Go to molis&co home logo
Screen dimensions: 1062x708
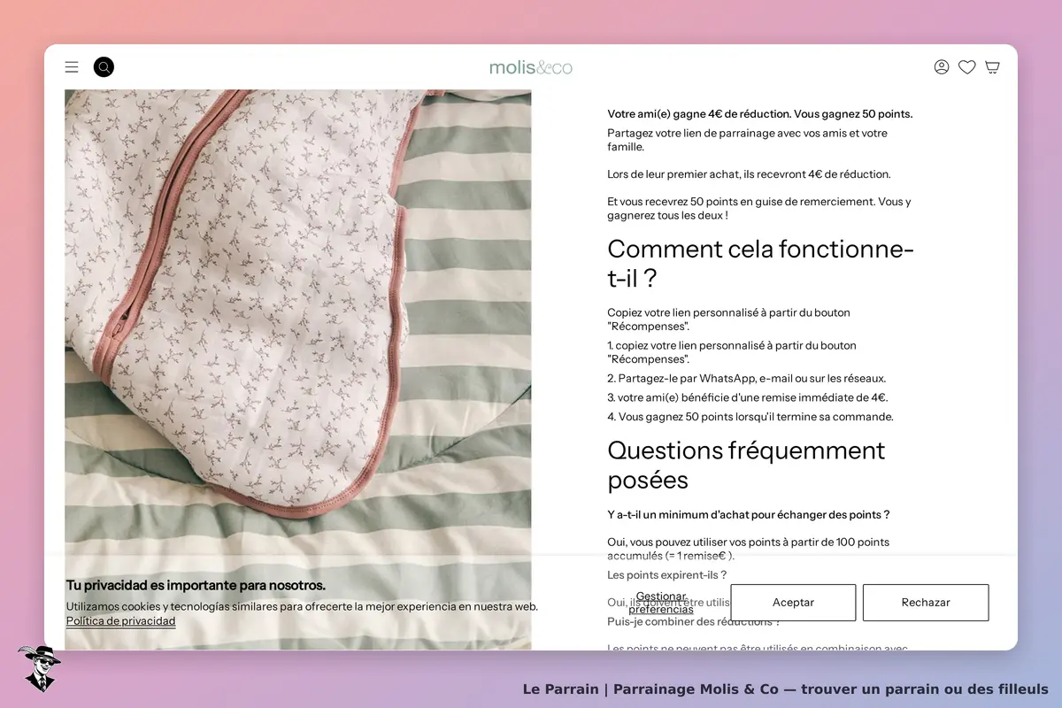531,67
